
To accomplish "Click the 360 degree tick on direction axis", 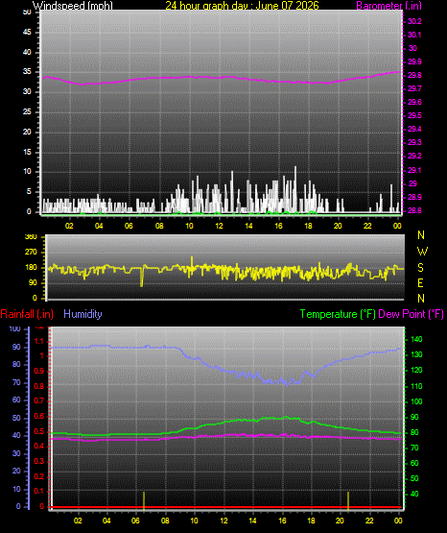I will pos(31,237).
